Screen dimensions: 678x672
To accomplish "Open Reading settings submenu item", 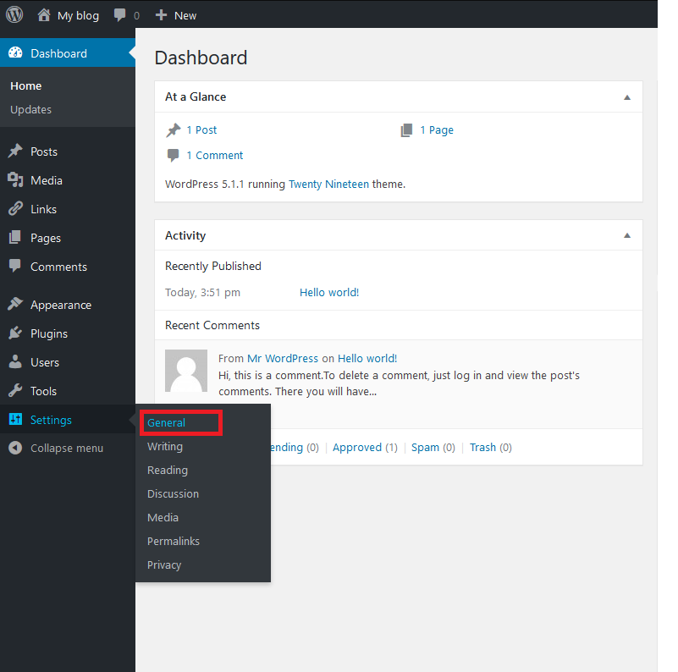I will coord(168,471).
